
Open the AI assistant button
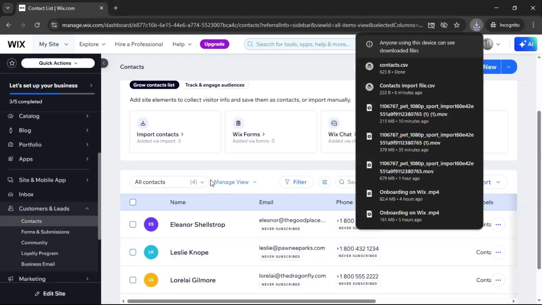click(526, 44)
